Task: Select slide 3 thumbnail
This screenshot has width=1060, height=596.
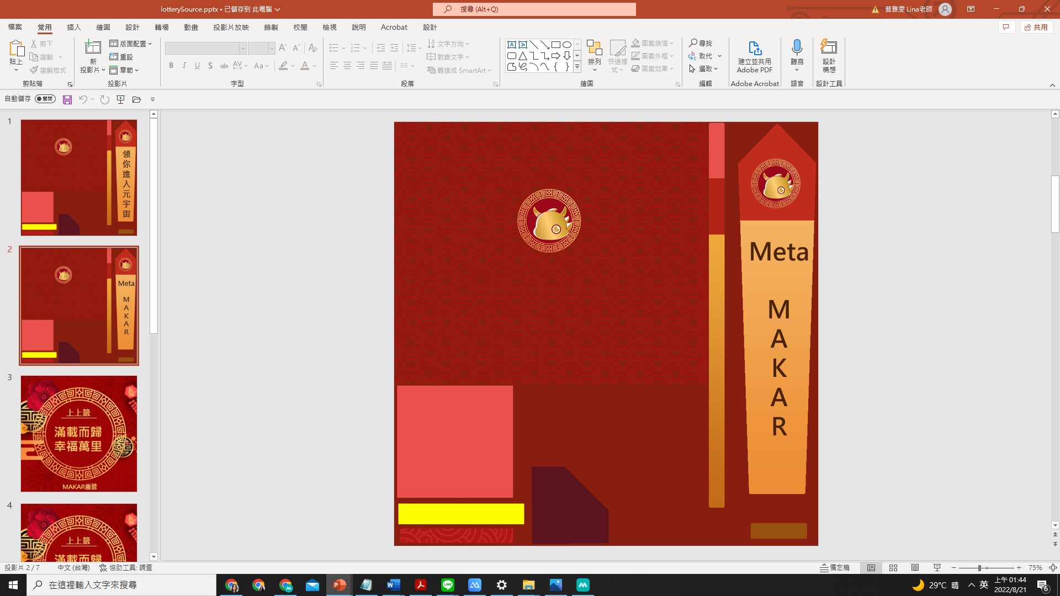Action: (79, 434)
